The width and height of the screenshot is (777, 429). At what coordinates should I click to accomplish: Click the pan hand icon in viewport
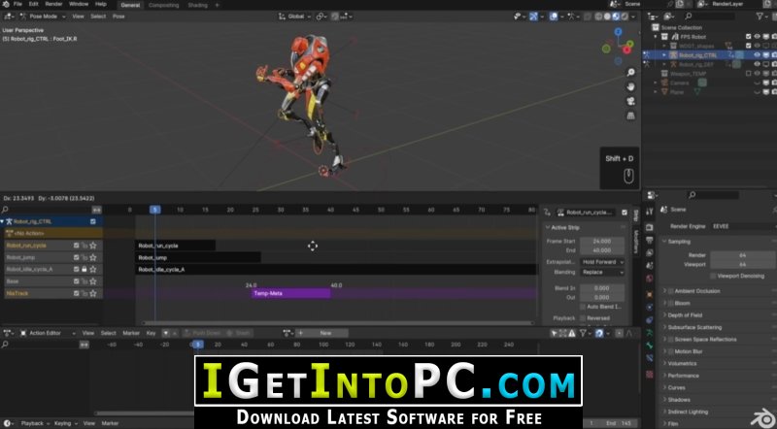point(629,86)
